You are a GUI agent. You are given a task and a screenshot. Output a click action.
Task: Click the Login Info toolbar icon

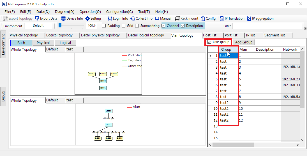[110, 18]
